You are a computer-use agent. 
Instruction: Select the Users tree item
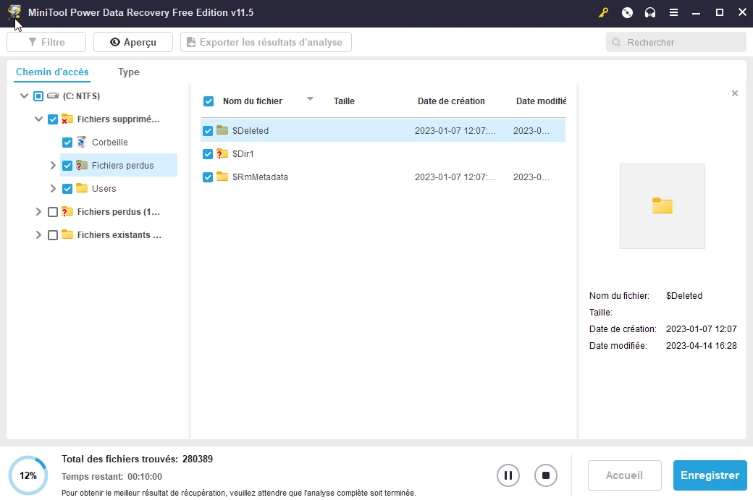[104, 189]
